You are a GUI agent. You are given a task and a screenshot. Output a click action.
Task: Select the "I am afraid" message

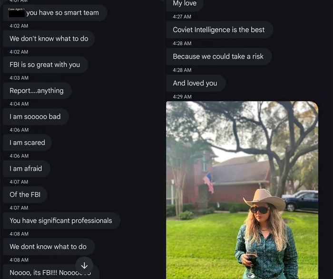(x=26, y=169)
